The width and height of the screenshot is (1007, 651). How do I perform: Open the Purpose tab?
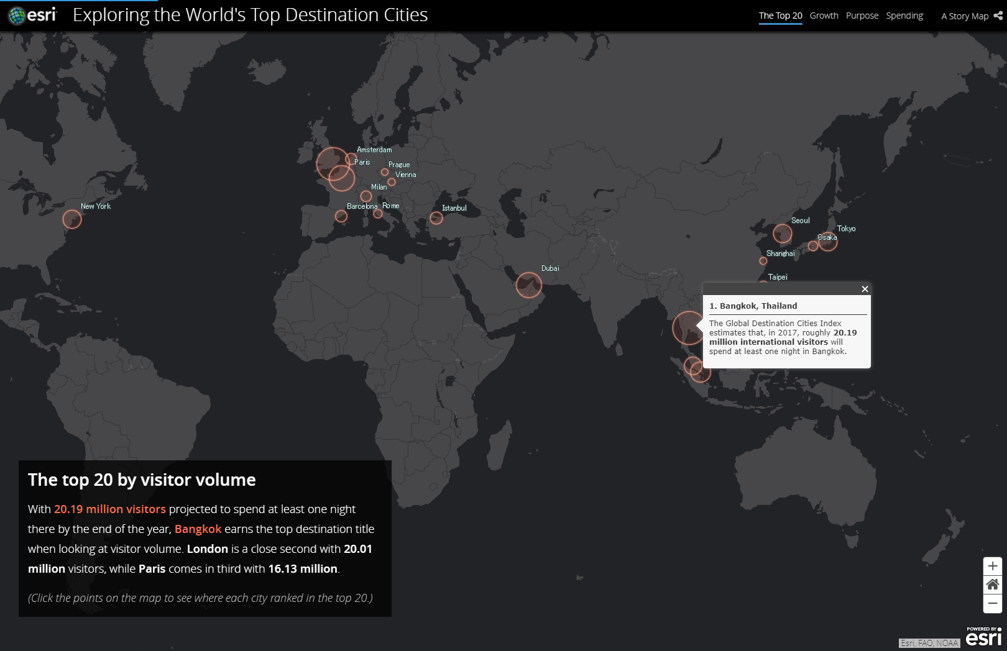click(862, 16)
